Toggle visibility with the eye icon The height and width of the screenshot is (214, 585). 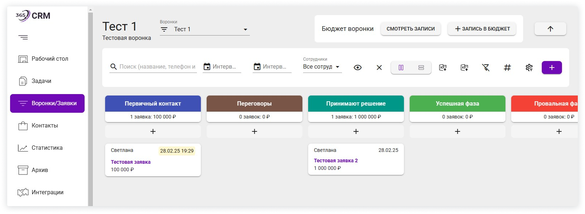(357, 68)
